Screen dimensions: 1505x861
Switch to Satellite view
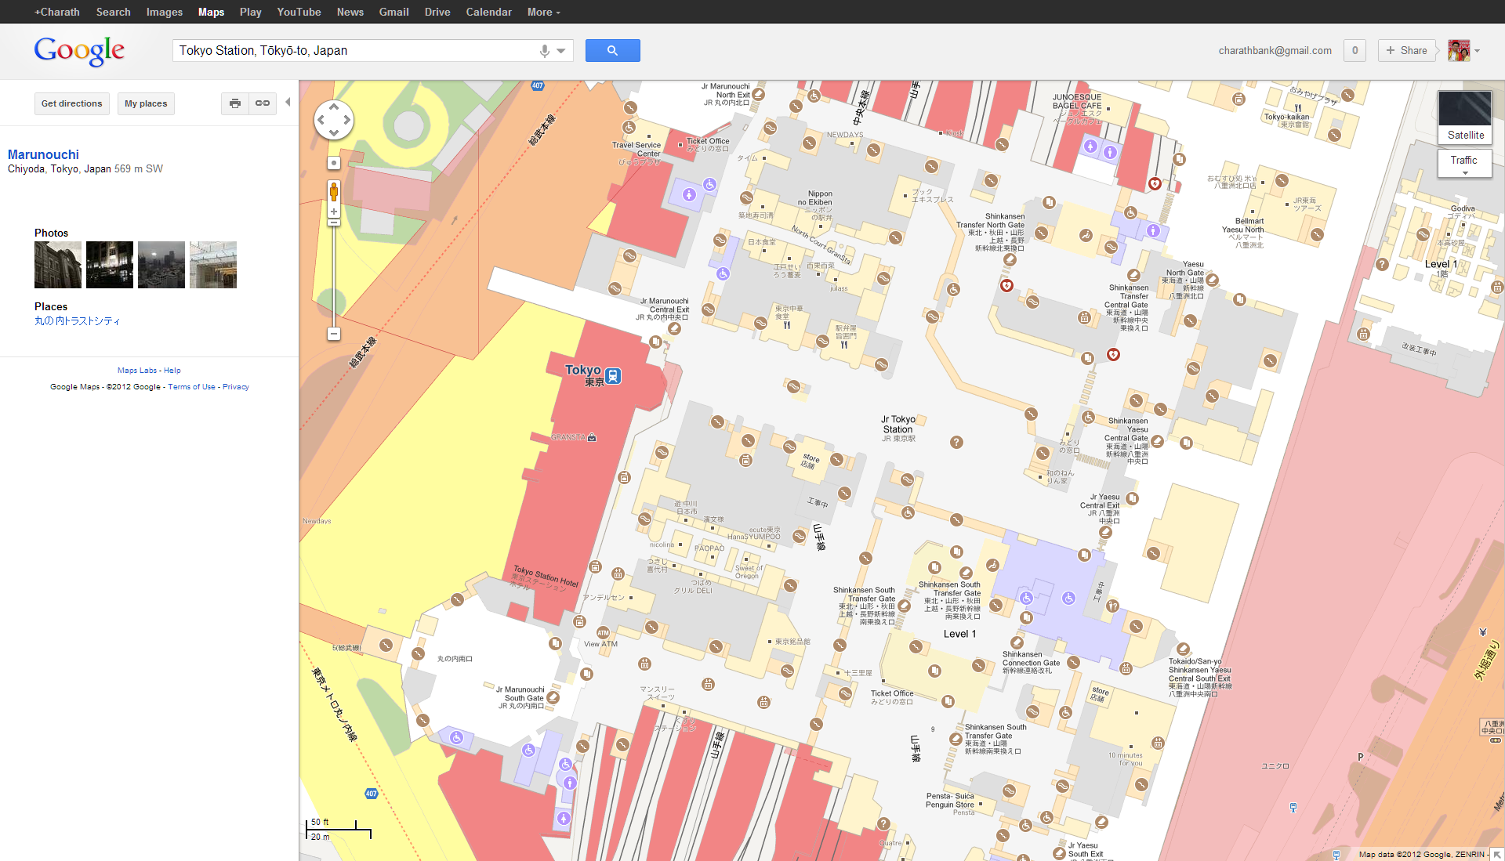coord(1465,118)
